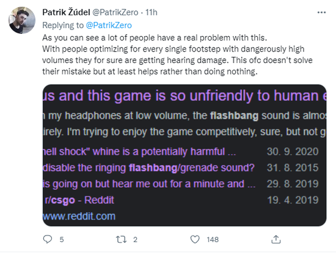The image size is (336, 255).
Task: Click the reply speech bubble icon
Action: pos(48,239)
